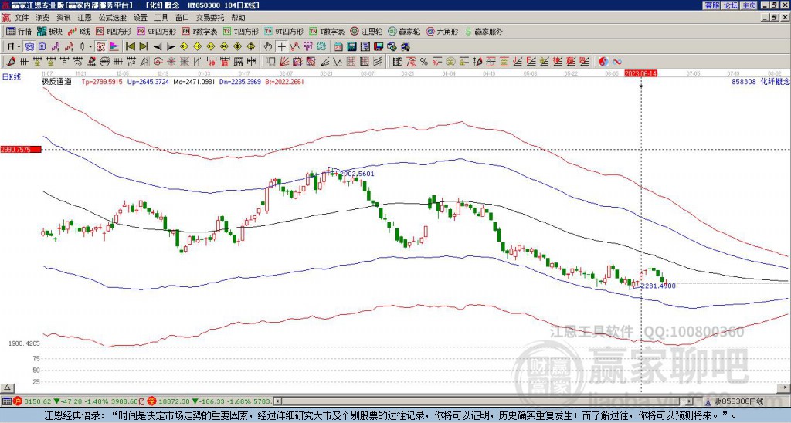Click the 论坛 button in title bar
This screenshot has height=423, width=791.
point(731,5)
